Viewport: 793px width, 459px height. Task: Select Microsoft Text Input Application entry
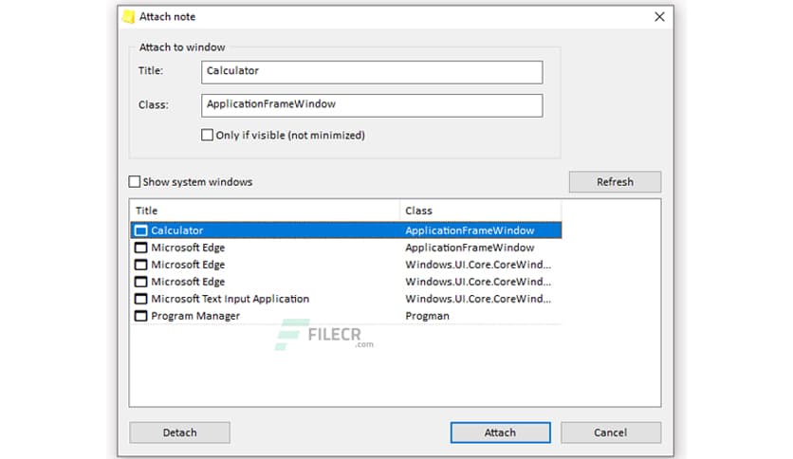230,299
